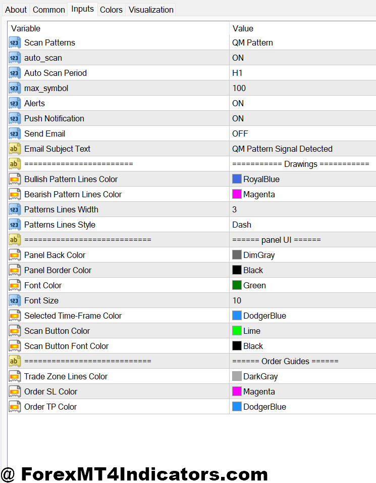Switch to the Colors tab

[111, 10]
